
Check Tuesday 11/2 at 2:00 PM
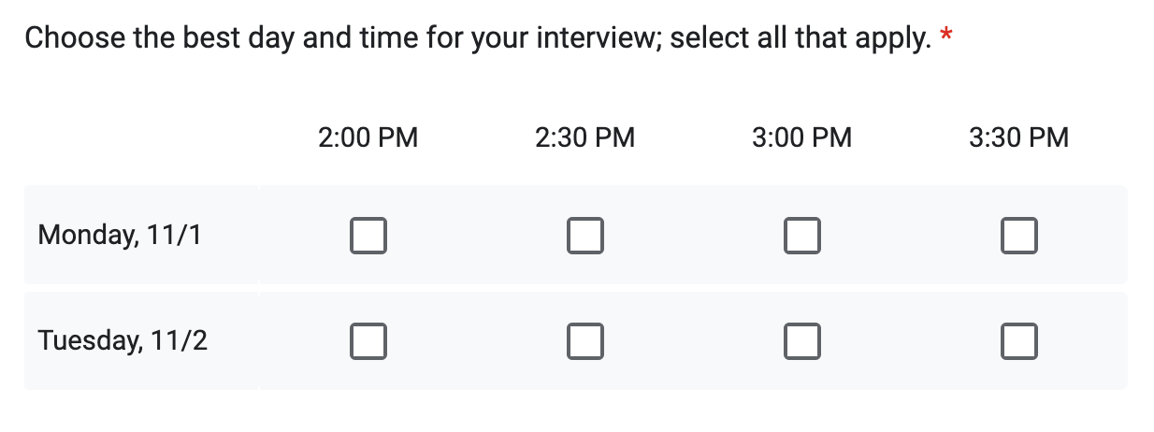point(368,341)
